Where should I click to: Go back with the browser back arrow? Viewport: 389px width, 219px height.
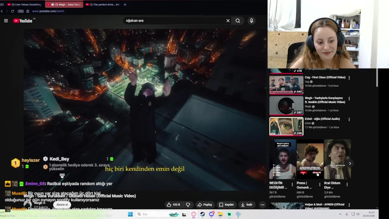coord(2,11)
